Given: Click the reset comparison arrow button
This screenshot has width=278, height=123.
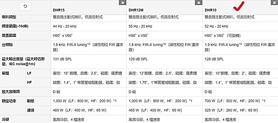Looking at the screenshot, I should point(25,6).
